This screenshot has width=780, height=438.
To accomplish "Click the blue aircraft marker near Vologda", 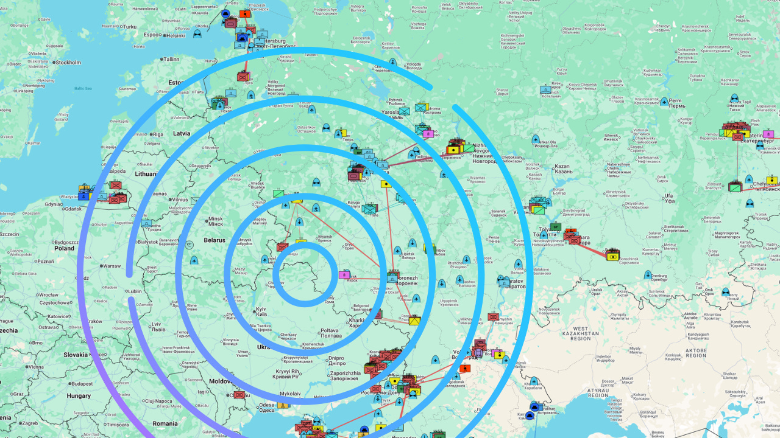I will [x=393, y=63].
